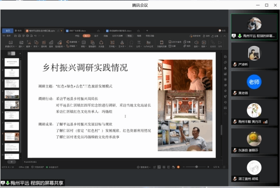Switch to slide sorter view in status bar
Screen dimensions: 280x188
(x=164, y=167)
